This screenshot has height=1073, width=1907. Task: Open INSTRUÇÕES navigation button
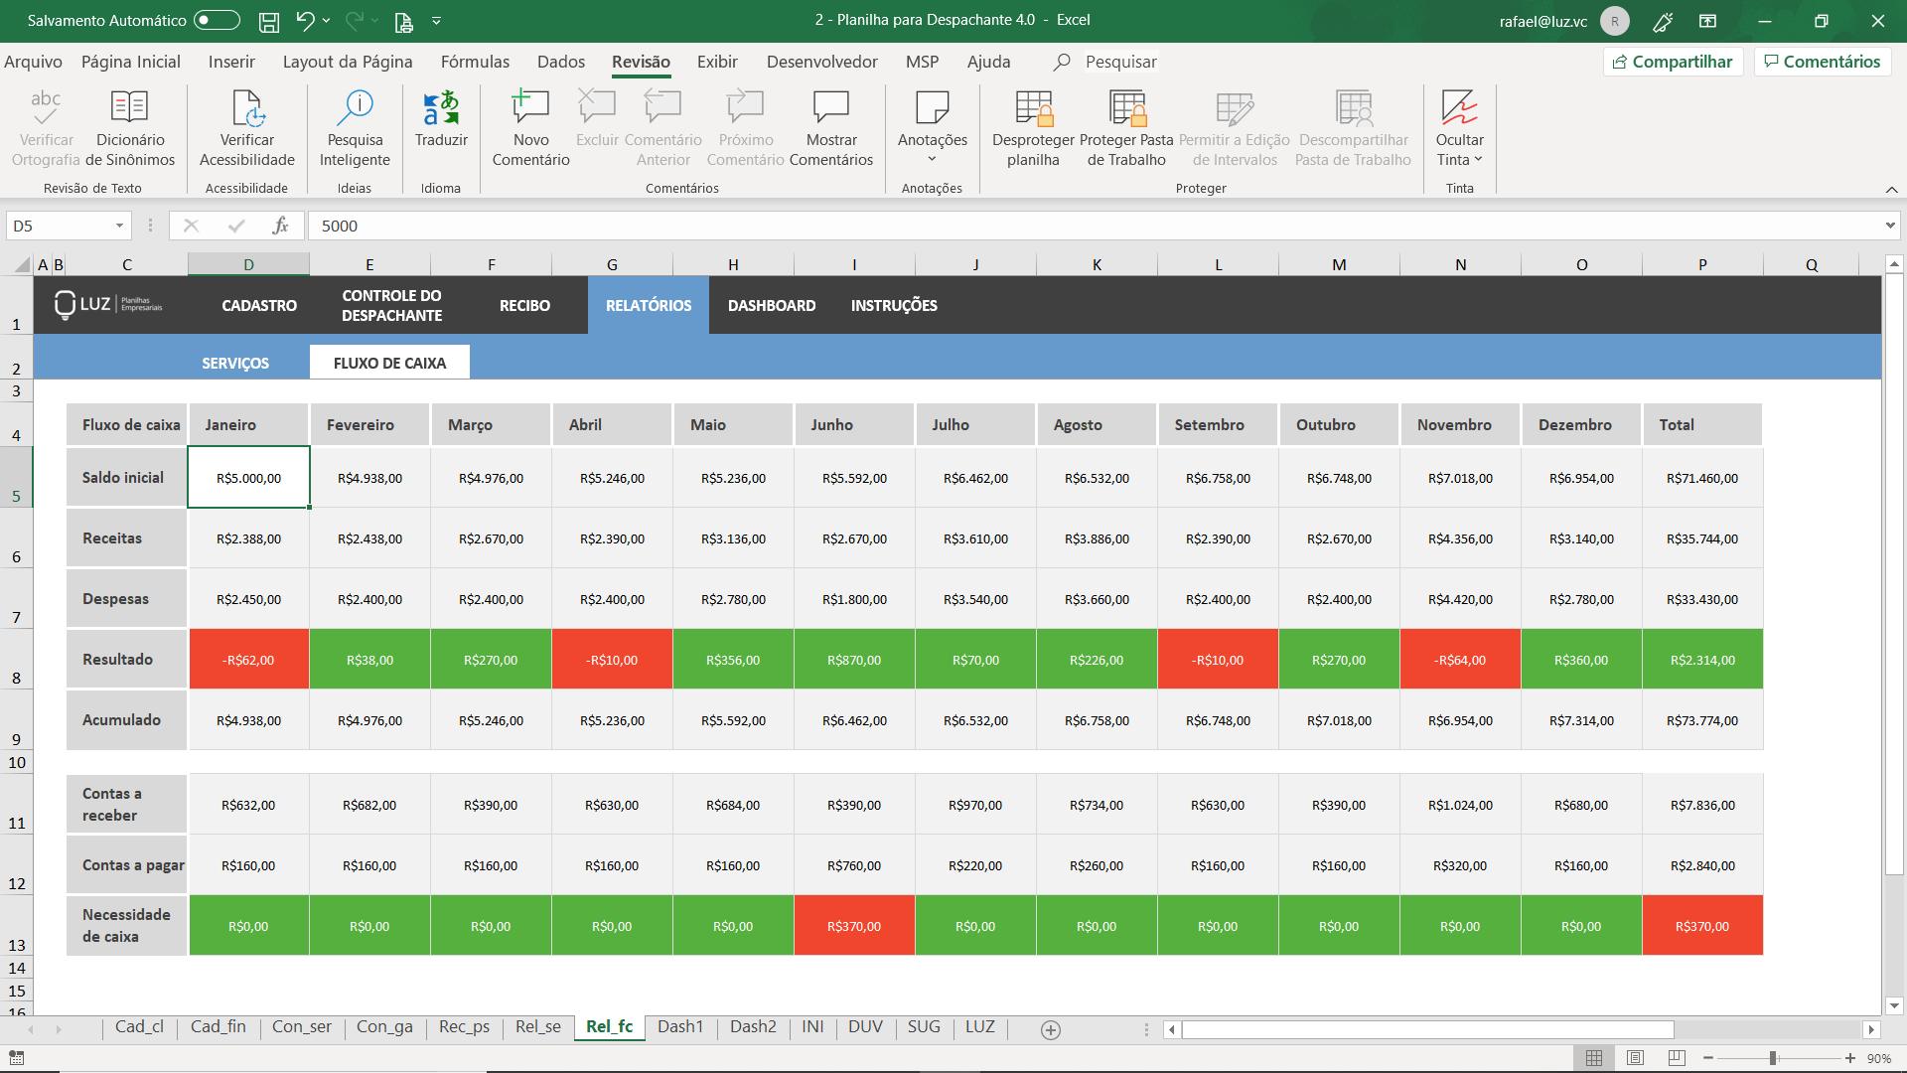[894, 306]
